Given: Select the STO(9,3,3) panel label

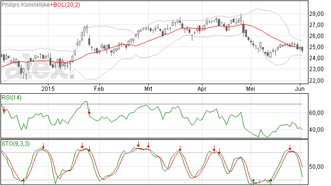Looking at the screenshot, I should [x=16, y=144].
